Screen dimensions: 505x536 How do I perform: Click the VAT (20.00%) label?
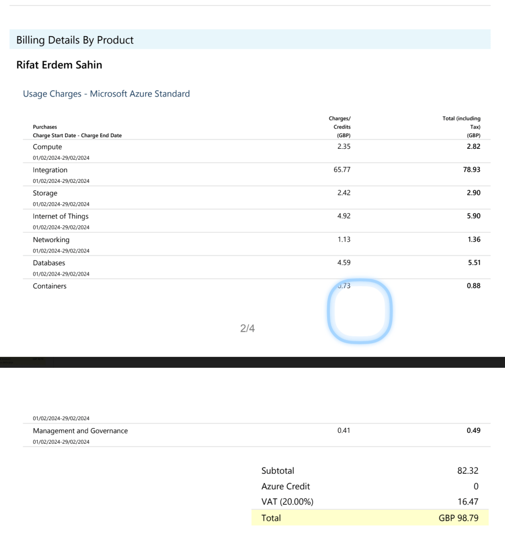tap(287, 501)
